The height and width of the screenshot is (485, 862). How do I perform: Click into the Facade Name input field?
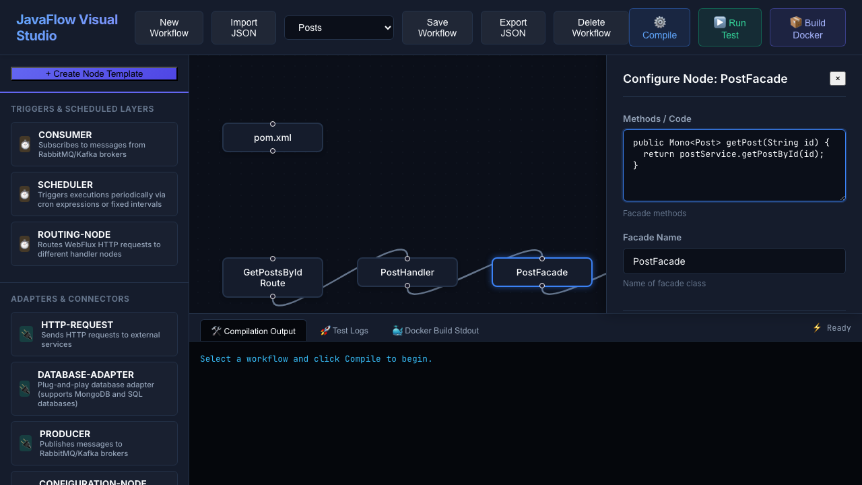tap(734, 261)
